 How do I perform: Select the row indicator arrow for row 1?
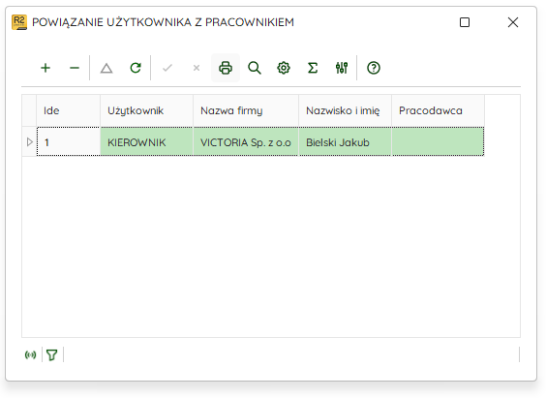pos(30,141)
